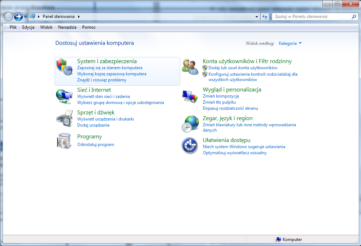Click the Widok według label
The width and height of the screenshot is (361, 246).
click(260, 43)
